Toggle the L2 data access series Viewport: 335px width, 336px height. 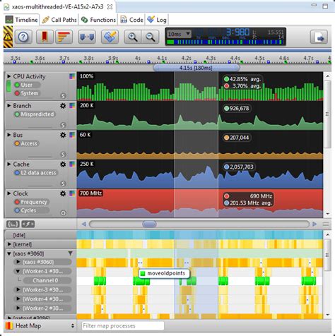[36, 173]
